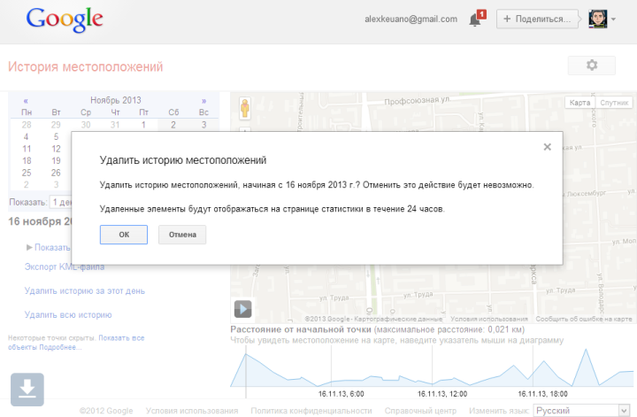Image resolution: width=637 pixels, height=417 pixels.
Task: Select November 25 in the calendar
Action: [27, 173]
